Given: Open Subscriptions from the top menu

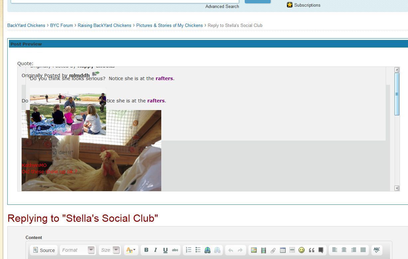Looking at the screenshot, I should tap(307, 5).
